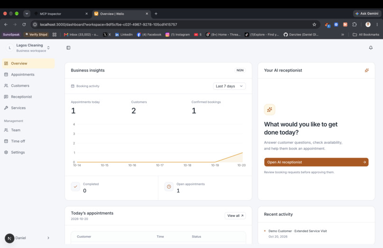Click the Customers people icon
Image resolution: width=383 pixels, height=248 pixels.
(6, 86)
